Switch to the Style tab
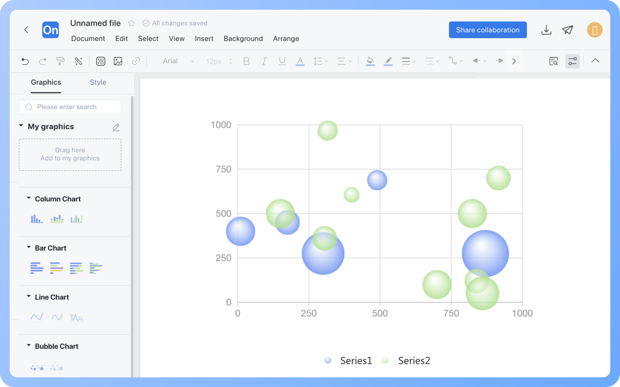This screenshot has width=620, height=387. coord(98,82)
